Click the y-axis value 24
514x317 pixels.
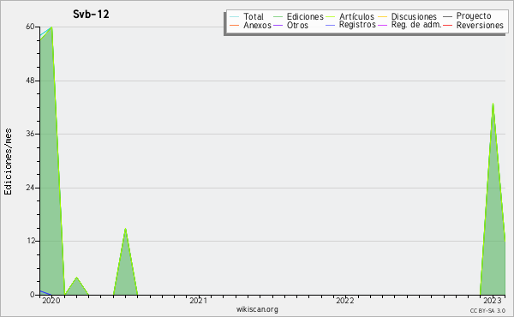coord(30,188)
